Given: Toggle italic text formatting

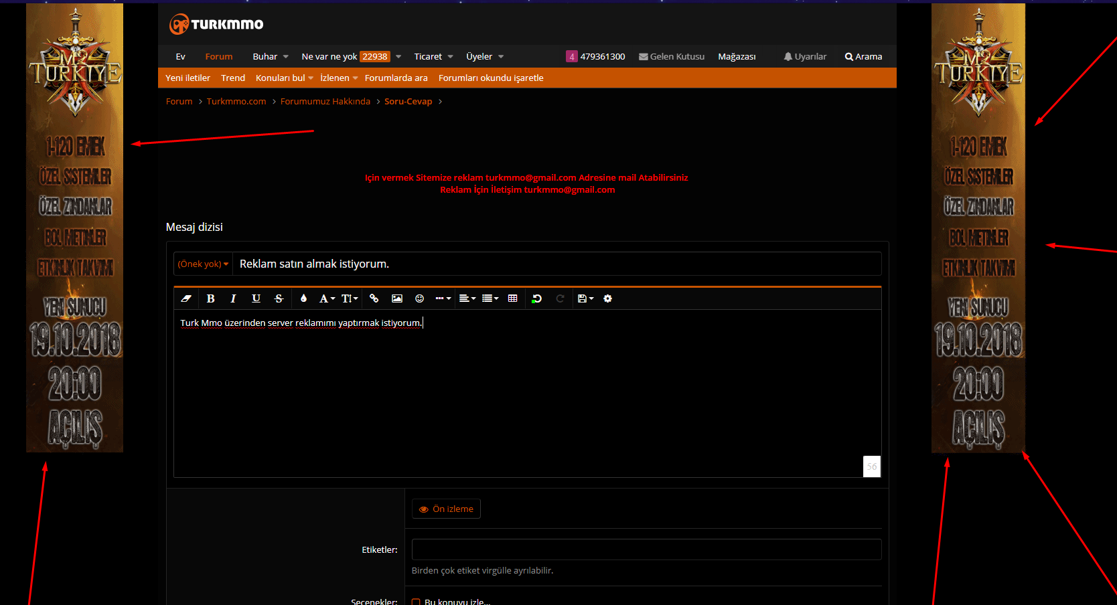Looking at the screenshot, I should (x=233, y=298).
